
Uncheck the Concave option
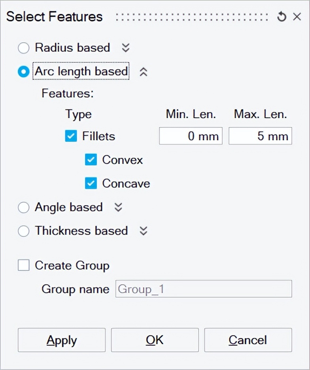tap(91, 183)
